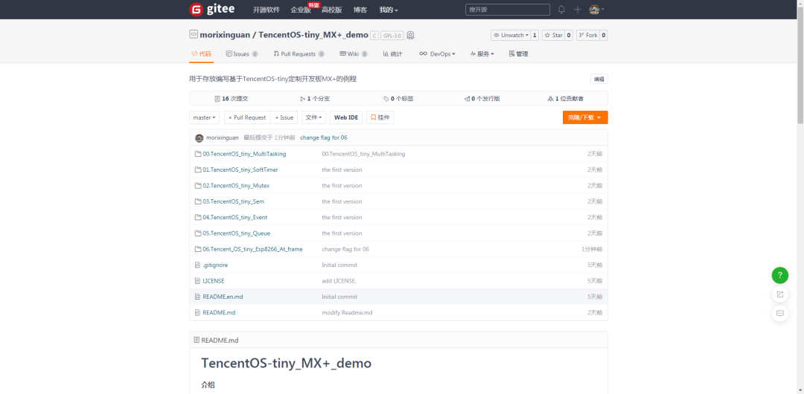Toggle the Unwatch button
This screenshot has width=804, height=394.
tap(510, 36)
